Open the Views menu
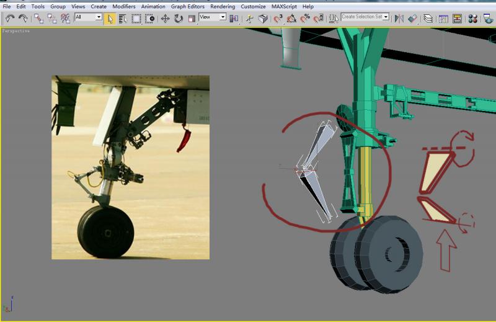 (x=78, y=6)
